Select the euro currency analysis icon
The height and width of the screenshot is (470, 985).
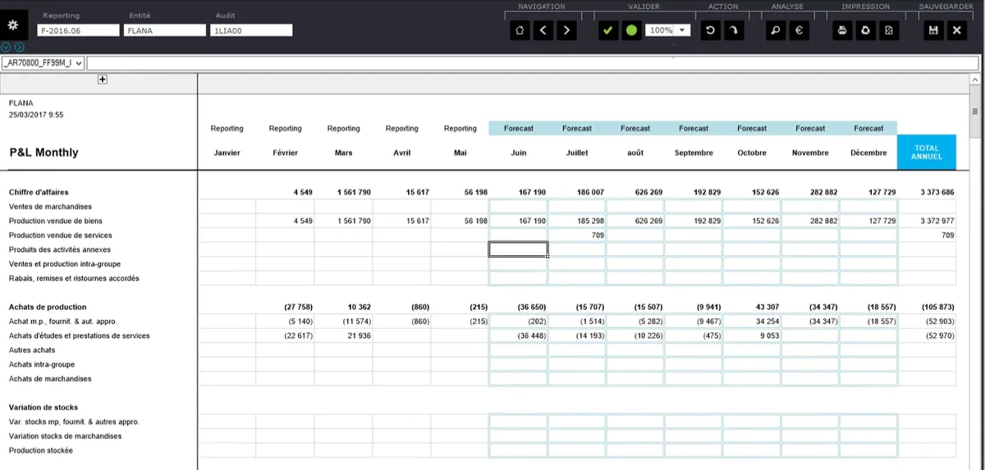[x=799, y=30]
